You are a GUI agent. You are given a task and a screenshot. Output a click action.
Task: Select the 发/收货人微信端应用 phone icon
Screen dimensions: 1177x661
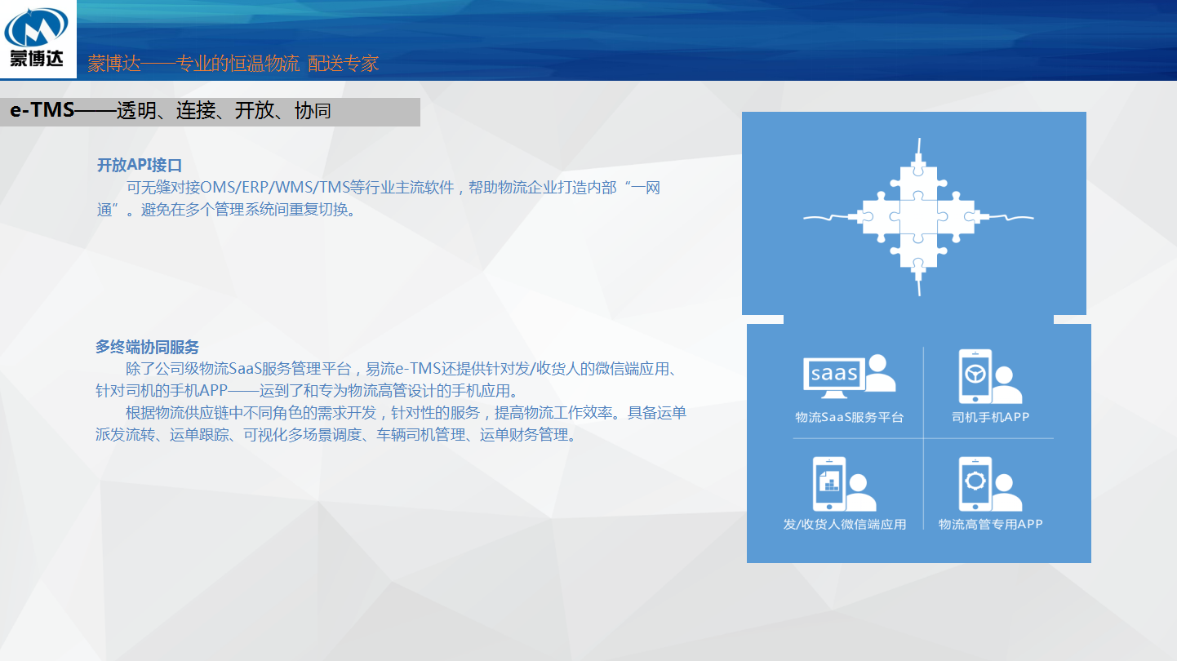[843, 483]
